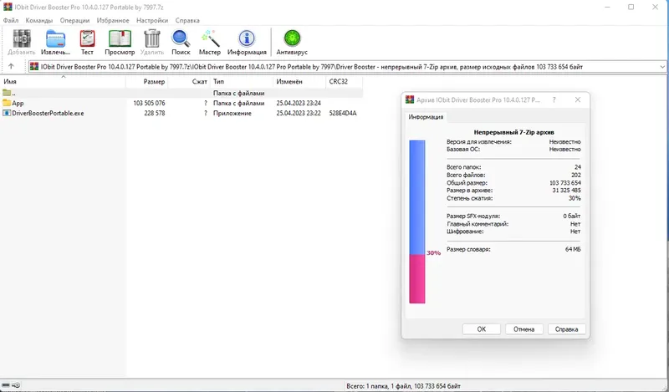Click the 'Степень сжатия' label in dialog
Screen dimensions: 669x392
click(469, 198)
